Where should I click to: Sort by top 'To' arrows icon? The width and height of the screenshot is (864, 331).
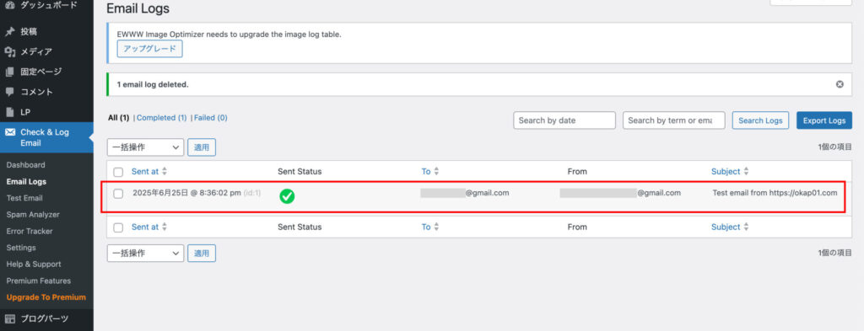(436, 172)
